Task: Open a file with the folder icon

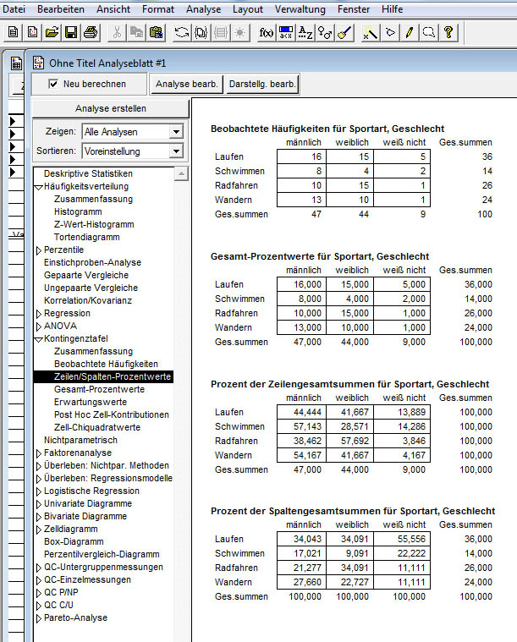Action: (x=52, y=32)
